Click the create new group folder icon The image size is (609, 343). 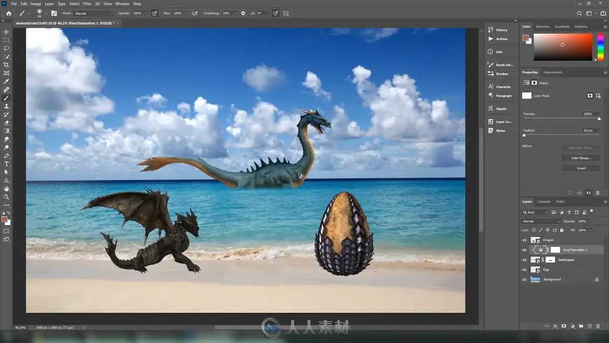[x=581, y=326]
